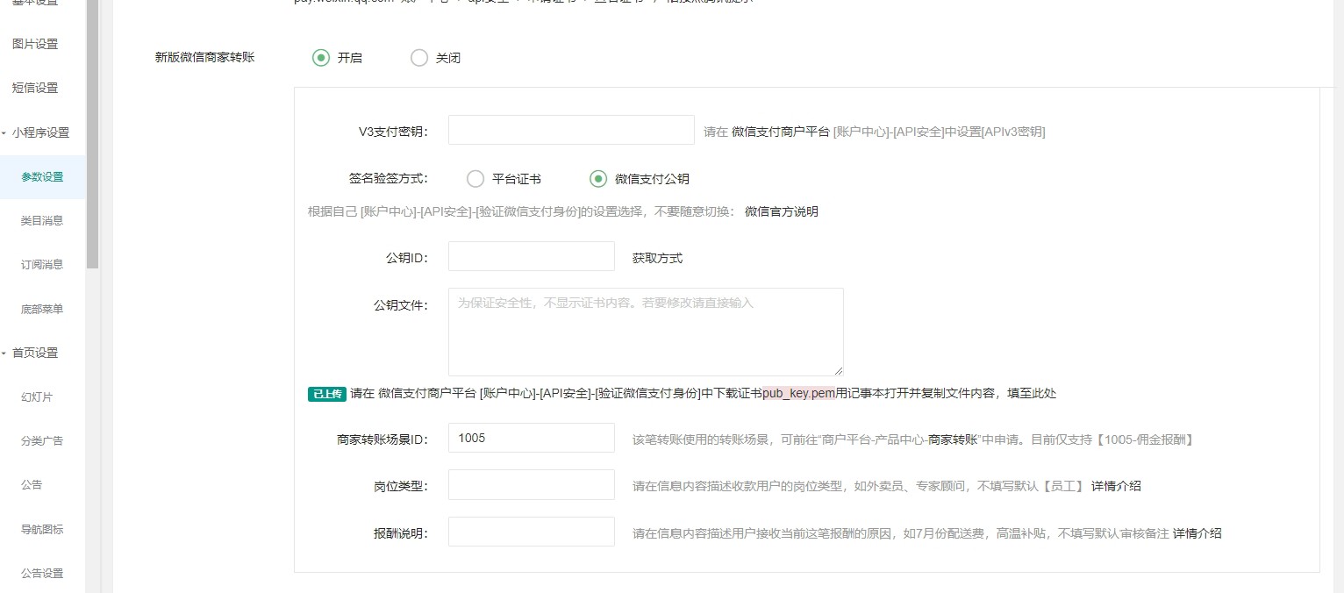The width and height of the screenshot is (1344, 593).
Task: Open 类目消息 sidebar item
Action: click(x=42, y=221)
